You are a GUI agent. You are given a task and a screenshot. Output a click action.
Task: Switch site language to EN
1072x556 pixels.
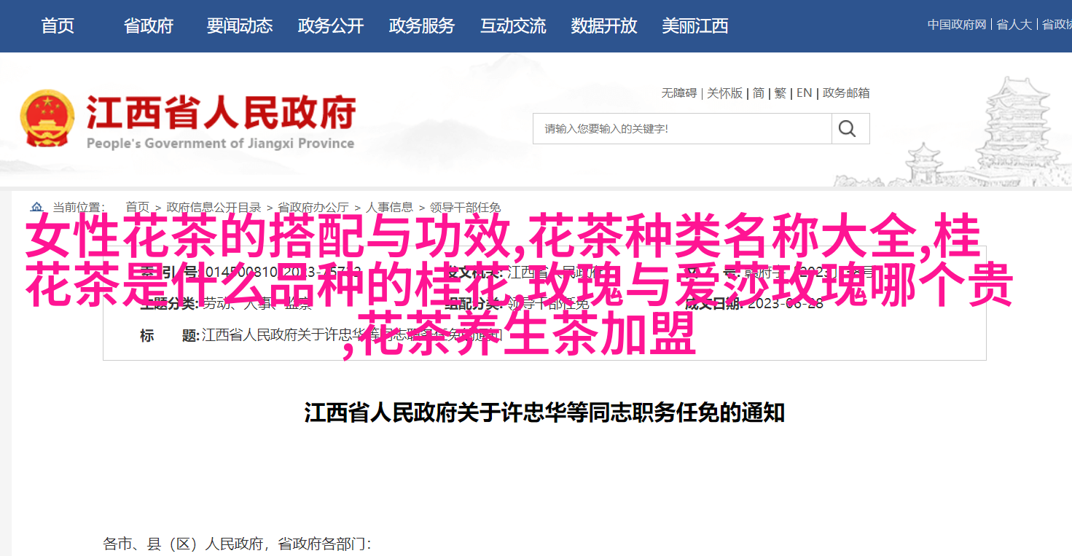coord(804,93)
